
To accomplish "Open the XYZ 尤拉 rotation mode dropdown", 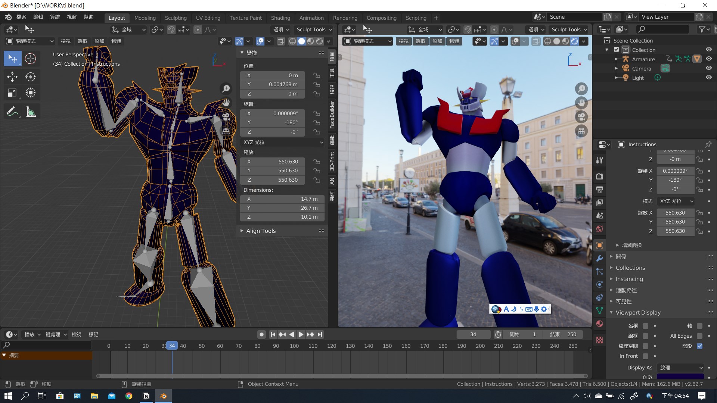I will (283, 142).
